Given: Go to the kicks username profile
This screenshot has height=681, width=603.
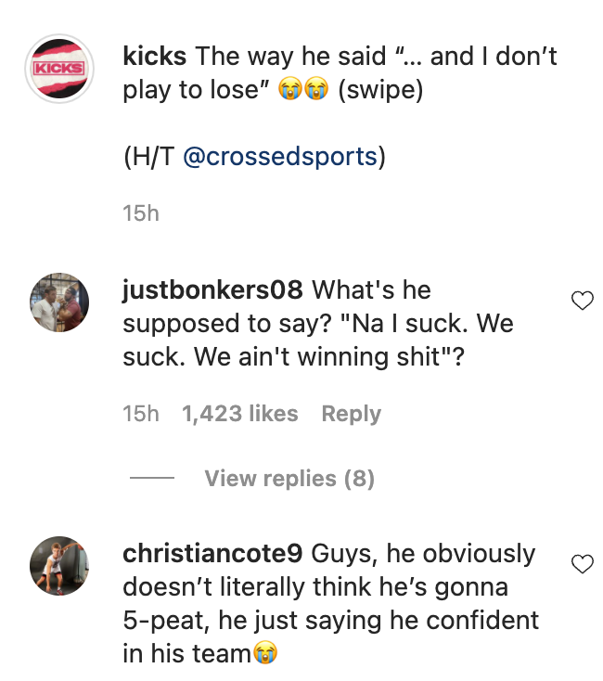Looking at the screenshot, I should point(155,57).
